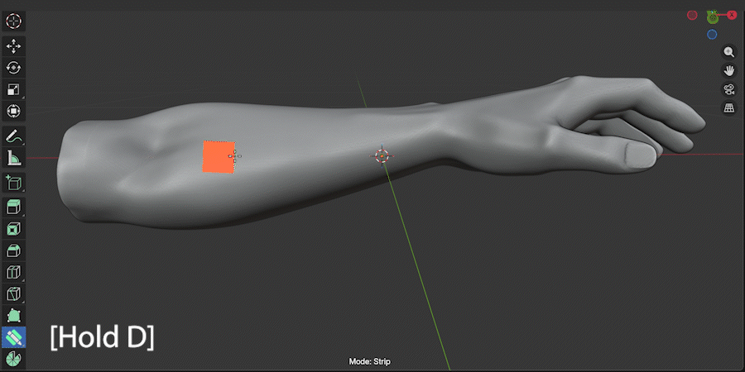The height and width of the screenshot is (372, 745).
Task: Switch to the Scale tool
Action: (x=14, y=89)
